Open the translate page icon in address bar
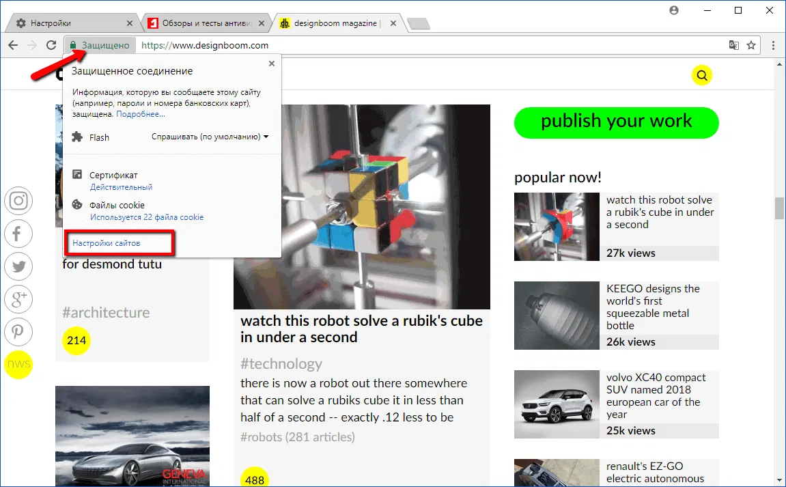786x487 pixels. click(734, 45)
